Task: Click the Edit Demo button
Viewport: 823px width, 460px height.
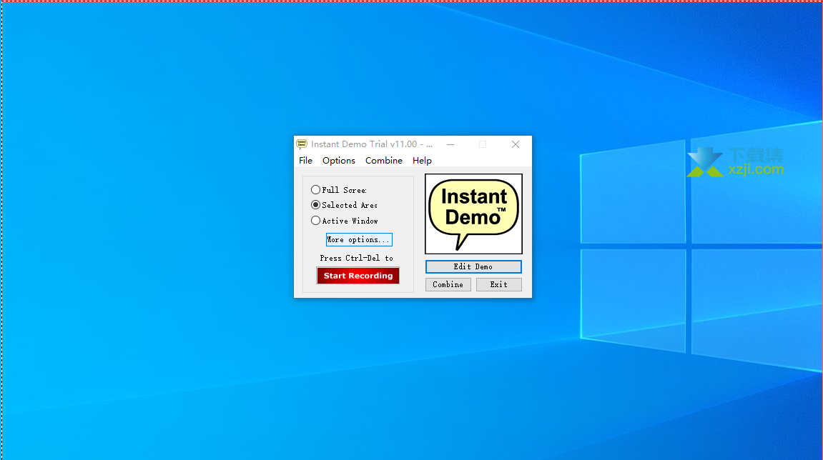Action: tap(473, 267)
